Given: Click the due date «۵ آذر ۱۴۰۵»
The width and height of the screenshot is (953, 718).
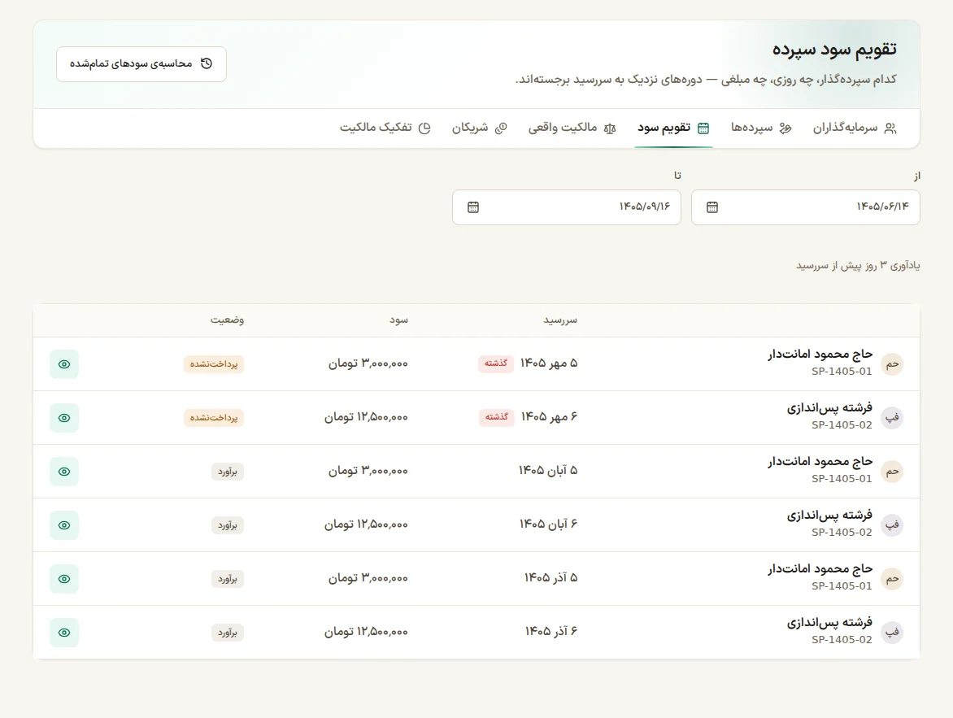Looking at the screenshot, I should (x=550, y=577).
